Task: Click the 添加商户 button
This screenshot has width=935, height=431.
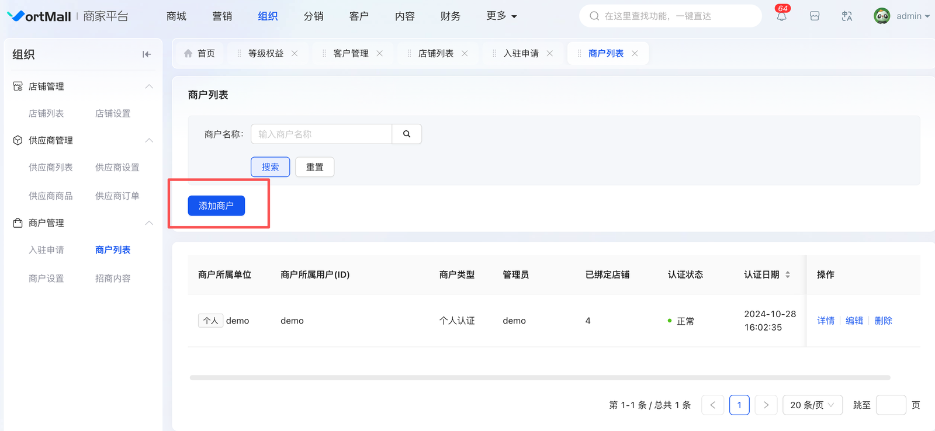Action: pyautogui.click(x=216, y=206)
